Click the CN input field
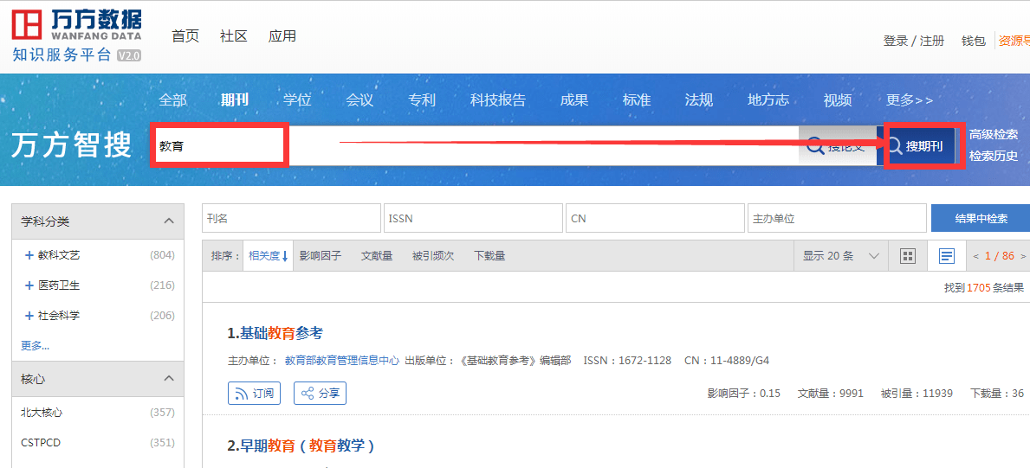 (x=656, y=219)
